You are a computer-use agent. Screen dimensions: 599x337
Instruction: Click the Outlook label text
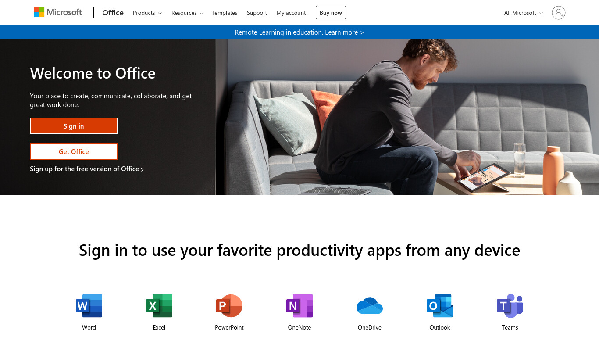click(440, 327)
